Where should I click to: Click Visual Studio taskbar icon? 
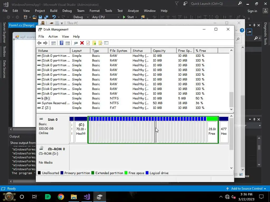click(x=87, y=197)
